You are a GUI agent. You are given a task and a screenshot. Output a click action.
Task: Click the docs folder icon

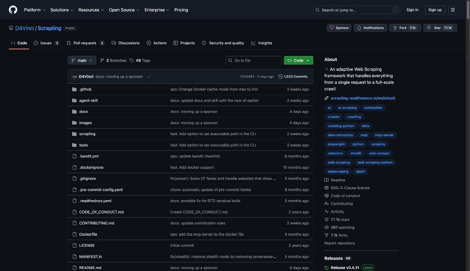point(74,112)
